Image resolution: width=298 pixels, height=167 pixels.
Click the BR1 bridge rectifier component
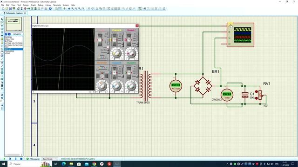203,86
